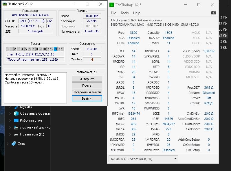231x171 pixels.
Task: Click the New Volume D drive icon
Action: click(16, 135)
